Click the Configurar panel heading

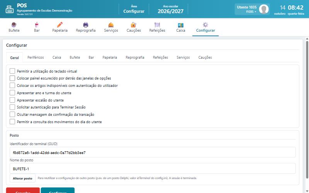tap(17, 45)
